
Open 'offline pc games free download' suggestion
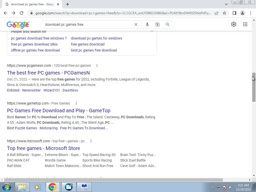[35, 50]
